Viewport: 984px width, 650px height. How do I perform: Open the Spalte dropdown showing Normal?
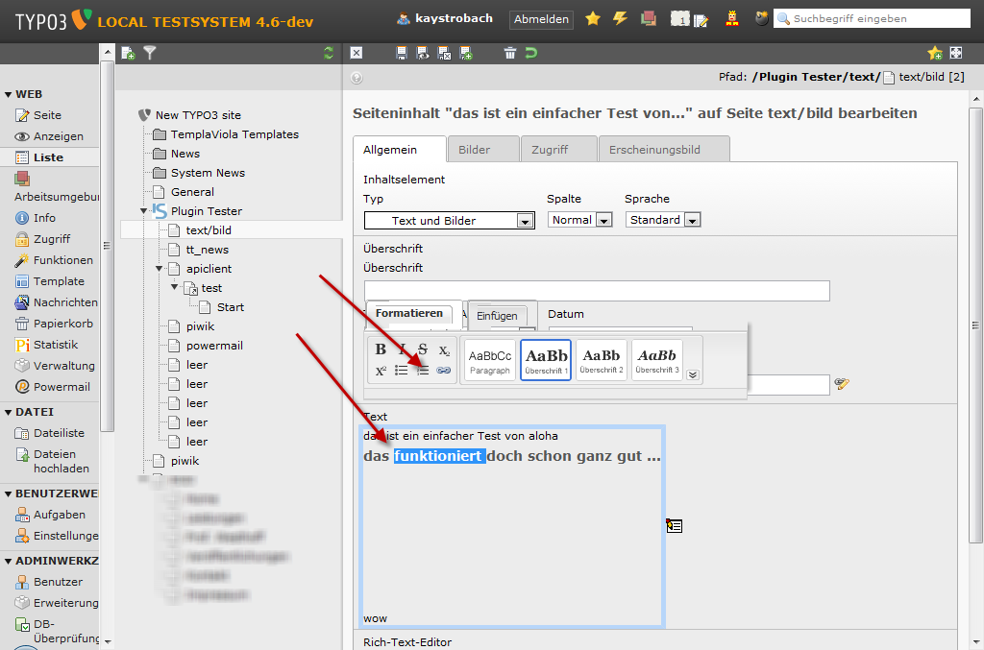click(x=580, y=220)
